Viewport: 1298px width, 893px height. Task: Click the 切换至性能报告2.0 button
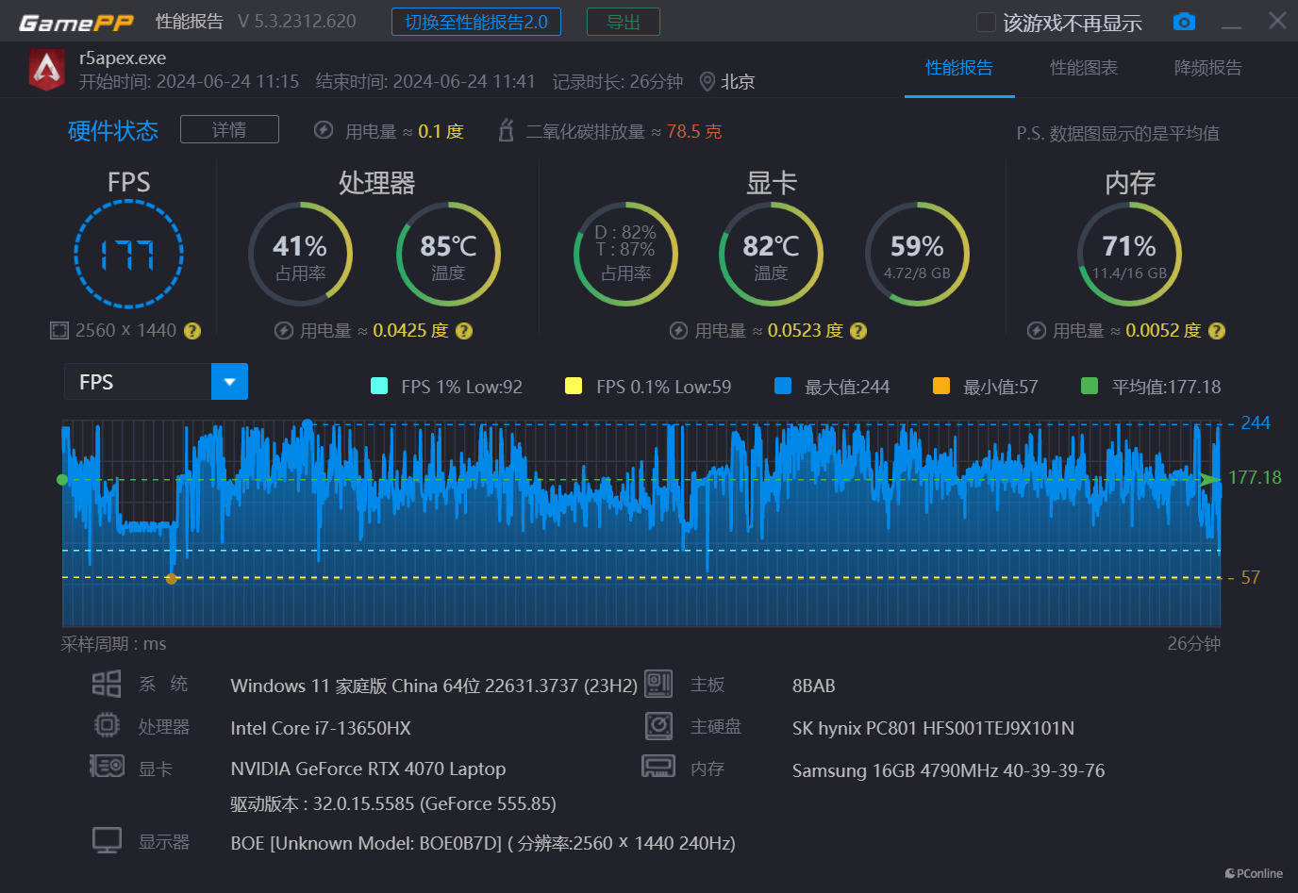pyautogui.click(x=475, y=22)
